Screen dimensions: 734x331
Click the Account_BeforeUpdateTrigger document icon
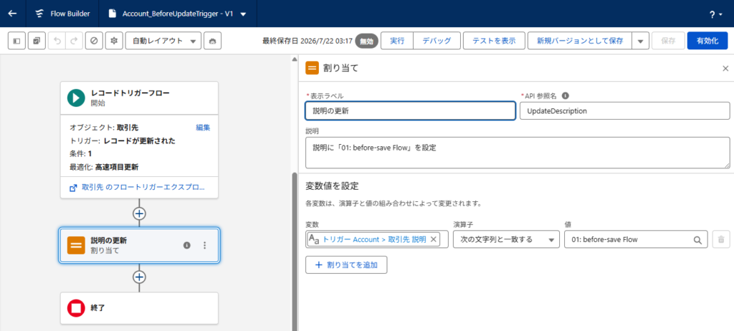coord(113,14)
